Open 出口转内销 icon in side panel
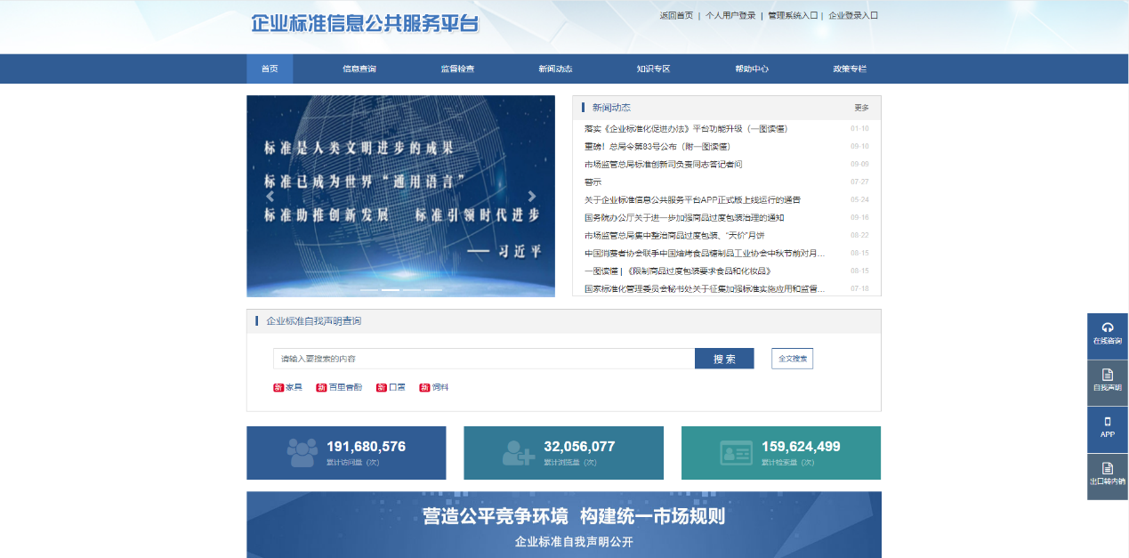1129x558 pixels. tap(1107, 468)
